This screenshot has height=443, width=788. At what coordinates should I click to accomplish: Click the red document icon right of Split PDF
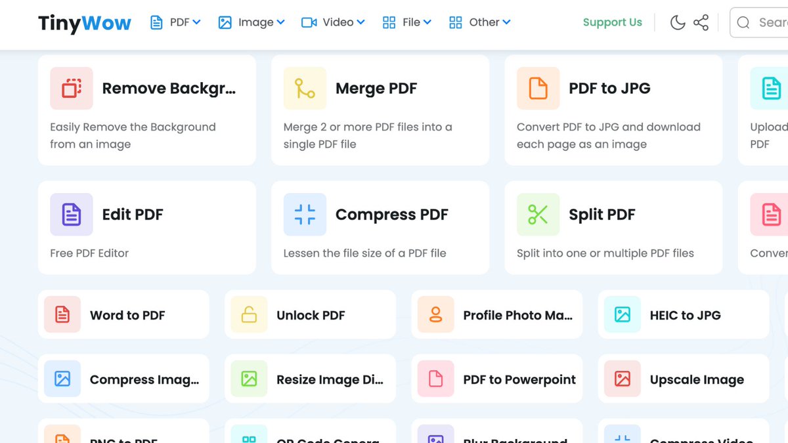point(770,214)
